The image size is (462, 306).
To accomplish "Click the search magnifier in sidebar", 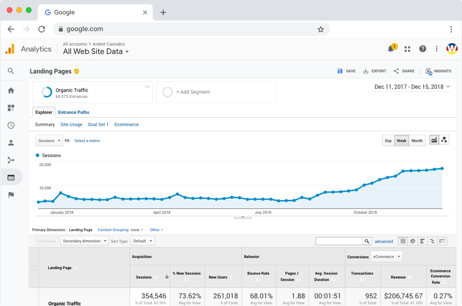I will click(11, 71).
